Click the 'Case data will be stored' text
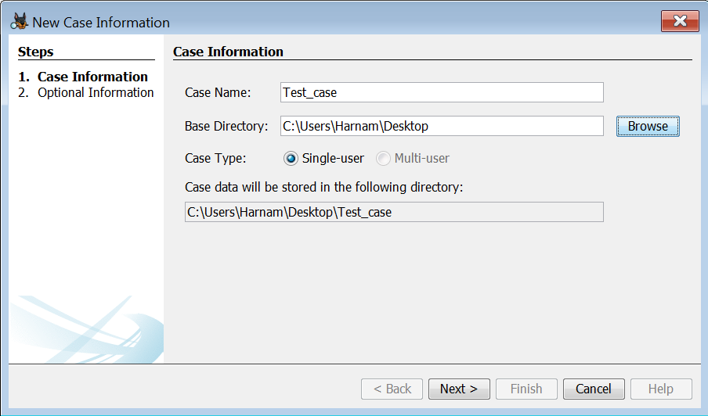This screenshot has height=416, width=708. point(323,187)
